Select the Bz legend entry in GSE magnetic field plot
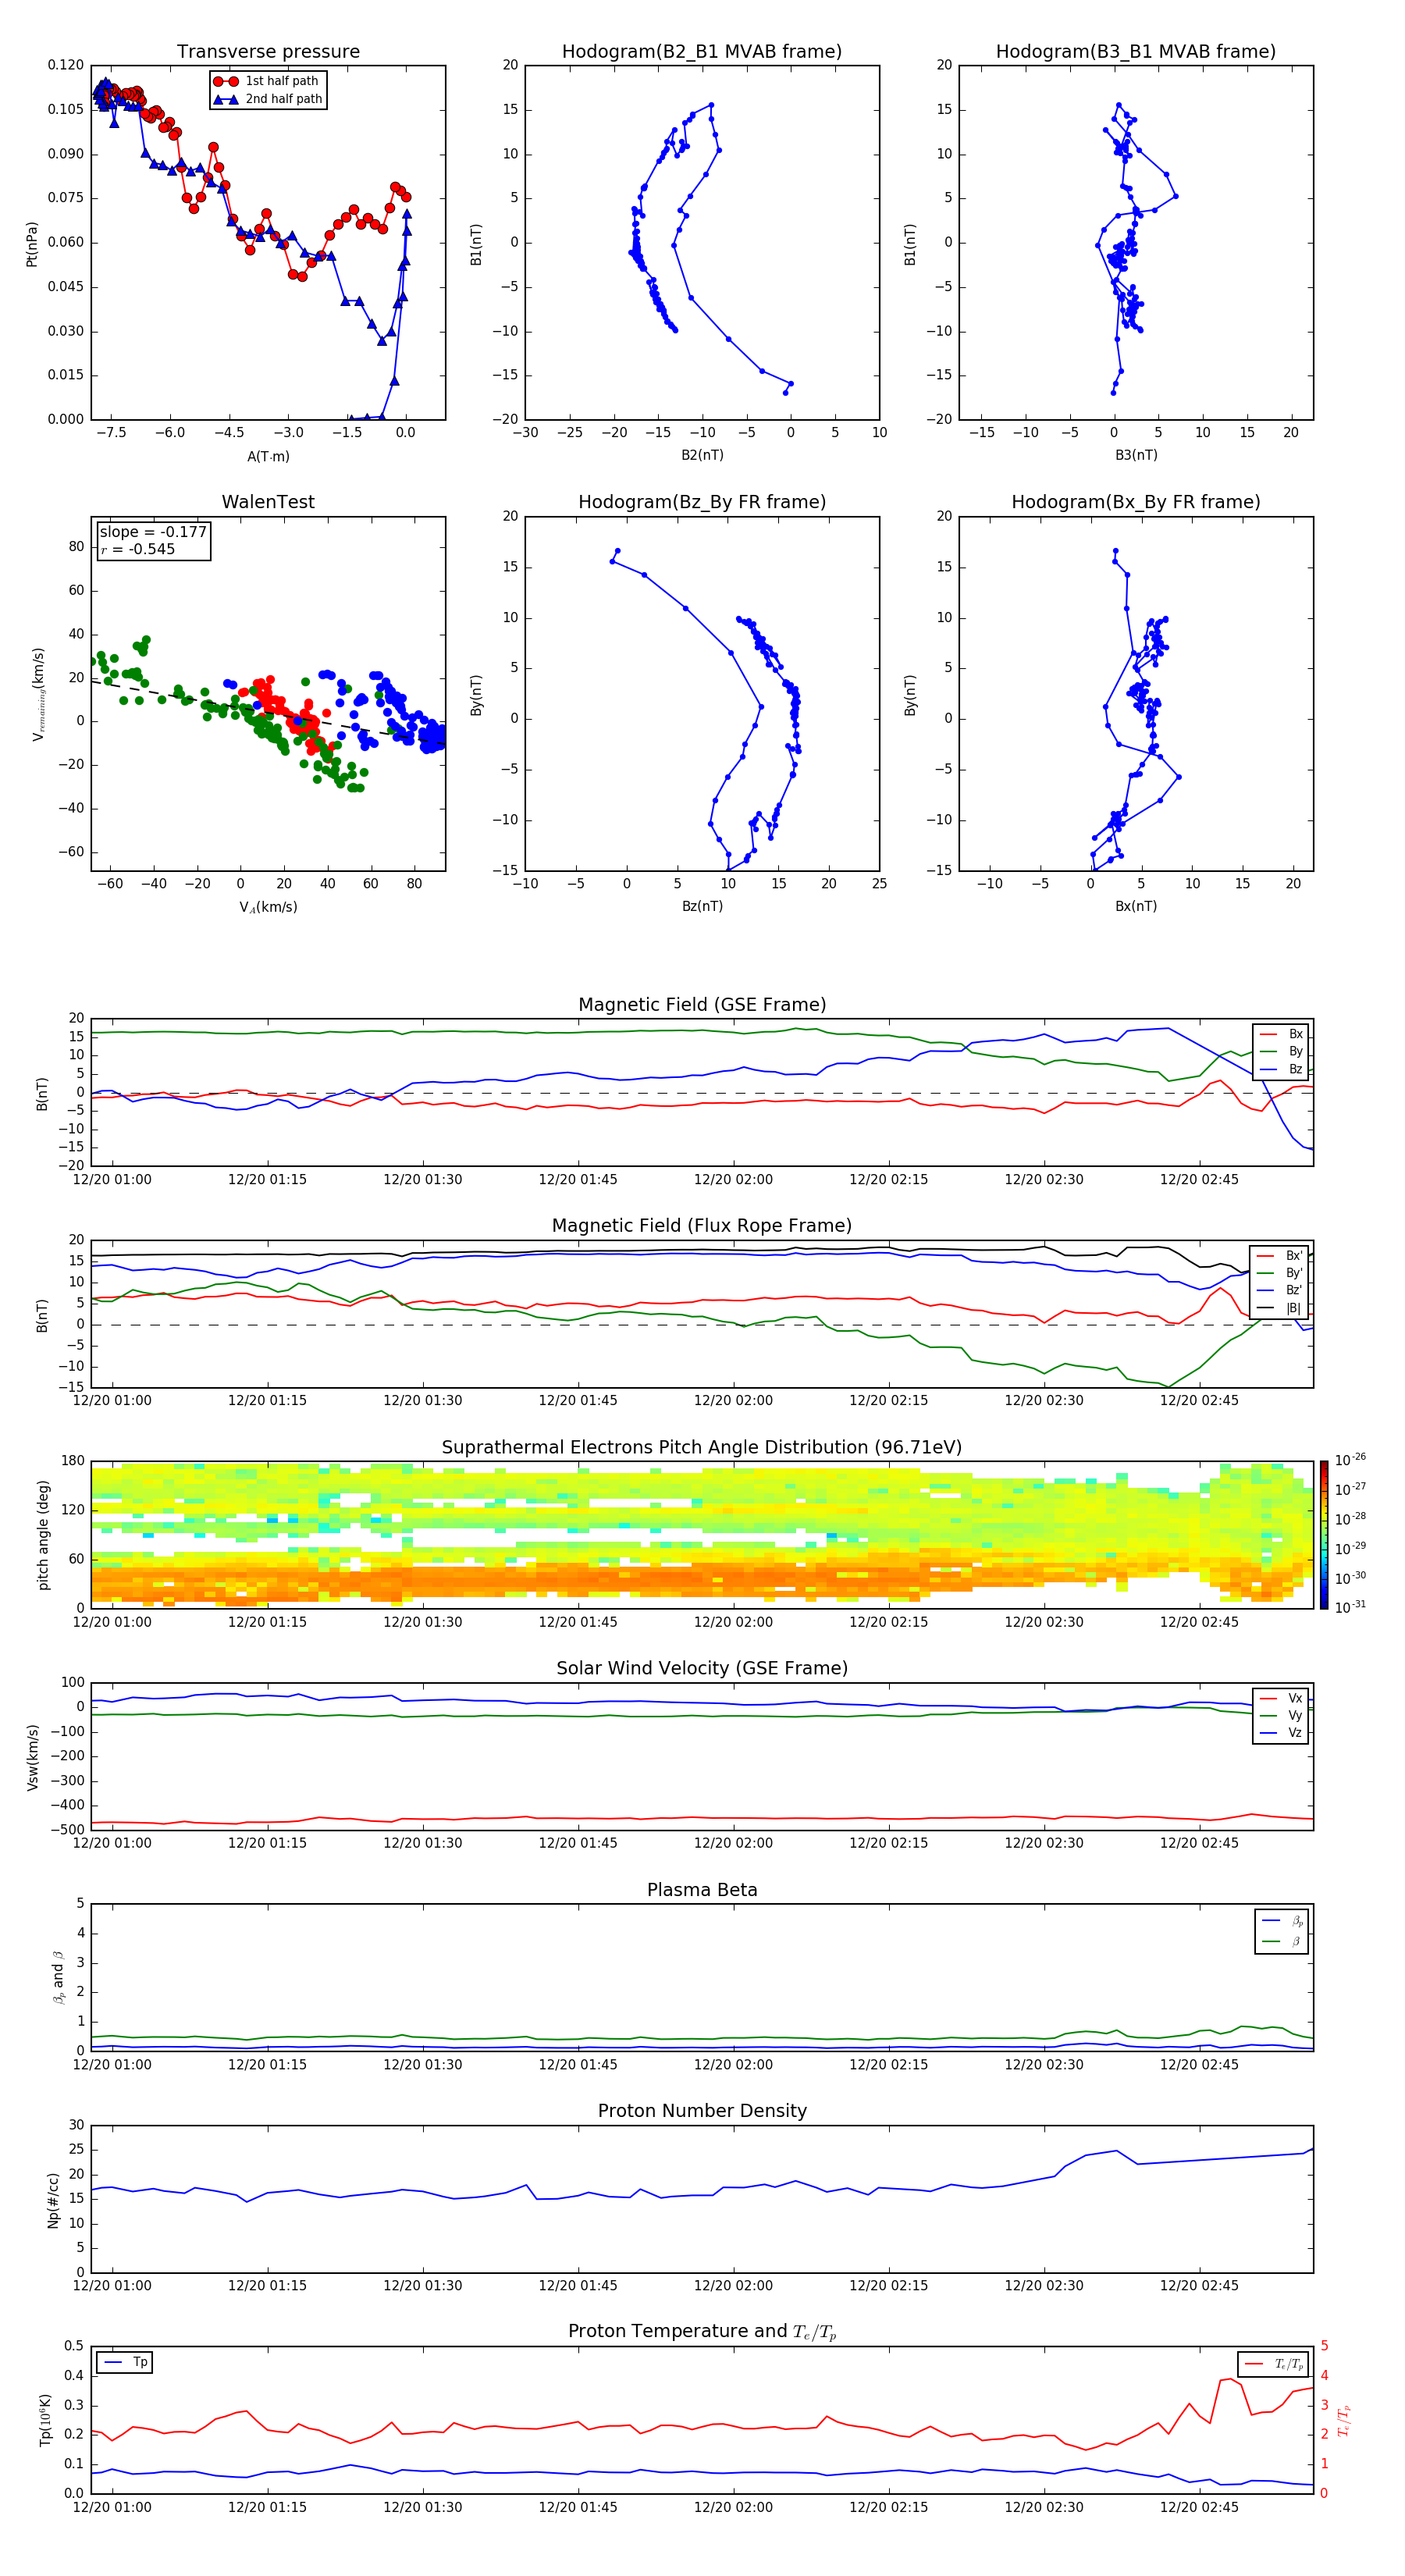Screen dimensions: 1405x2576 tap(1281, 1069)
